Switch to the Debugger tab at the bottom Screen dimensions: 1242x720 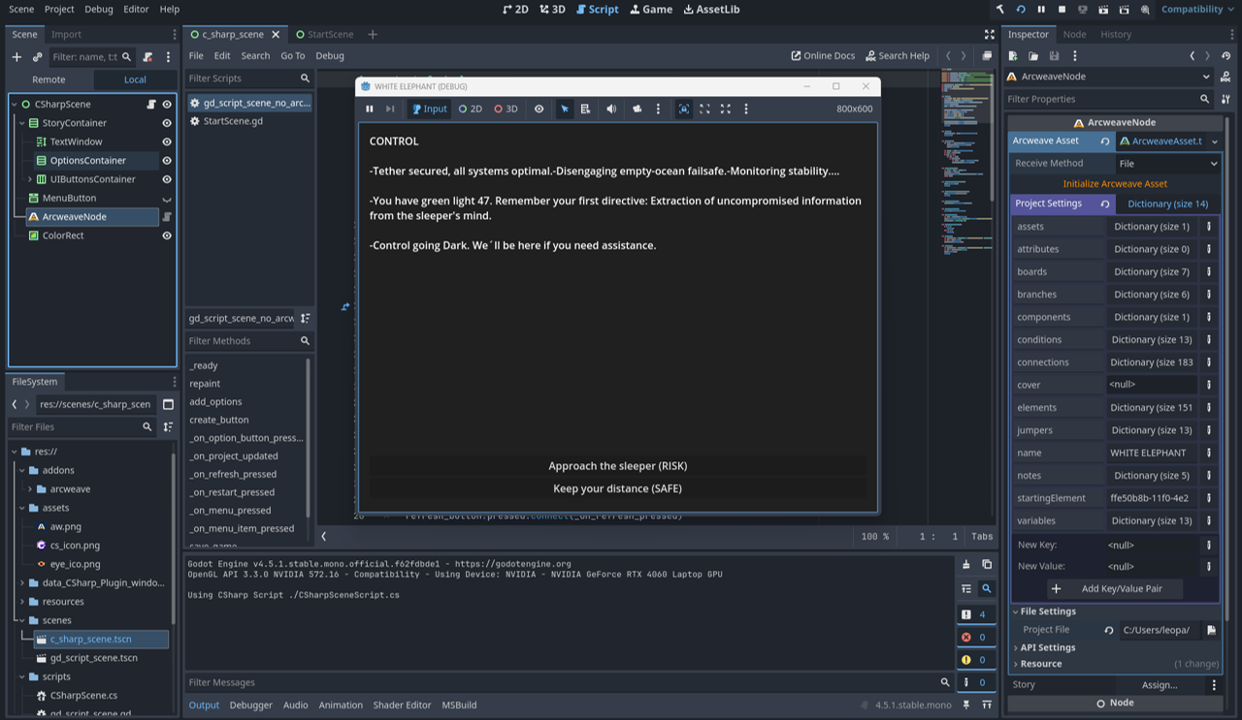point(250,704)
